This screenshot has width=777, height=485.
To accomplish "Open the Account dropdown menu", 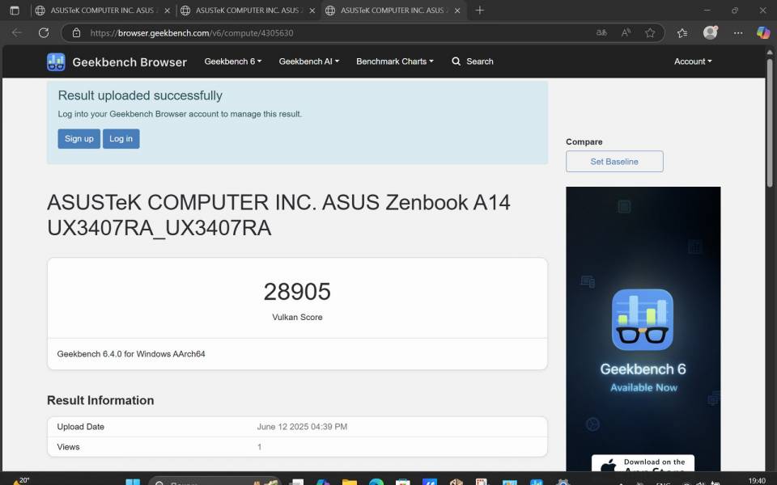I will click(x=693, y=61).
